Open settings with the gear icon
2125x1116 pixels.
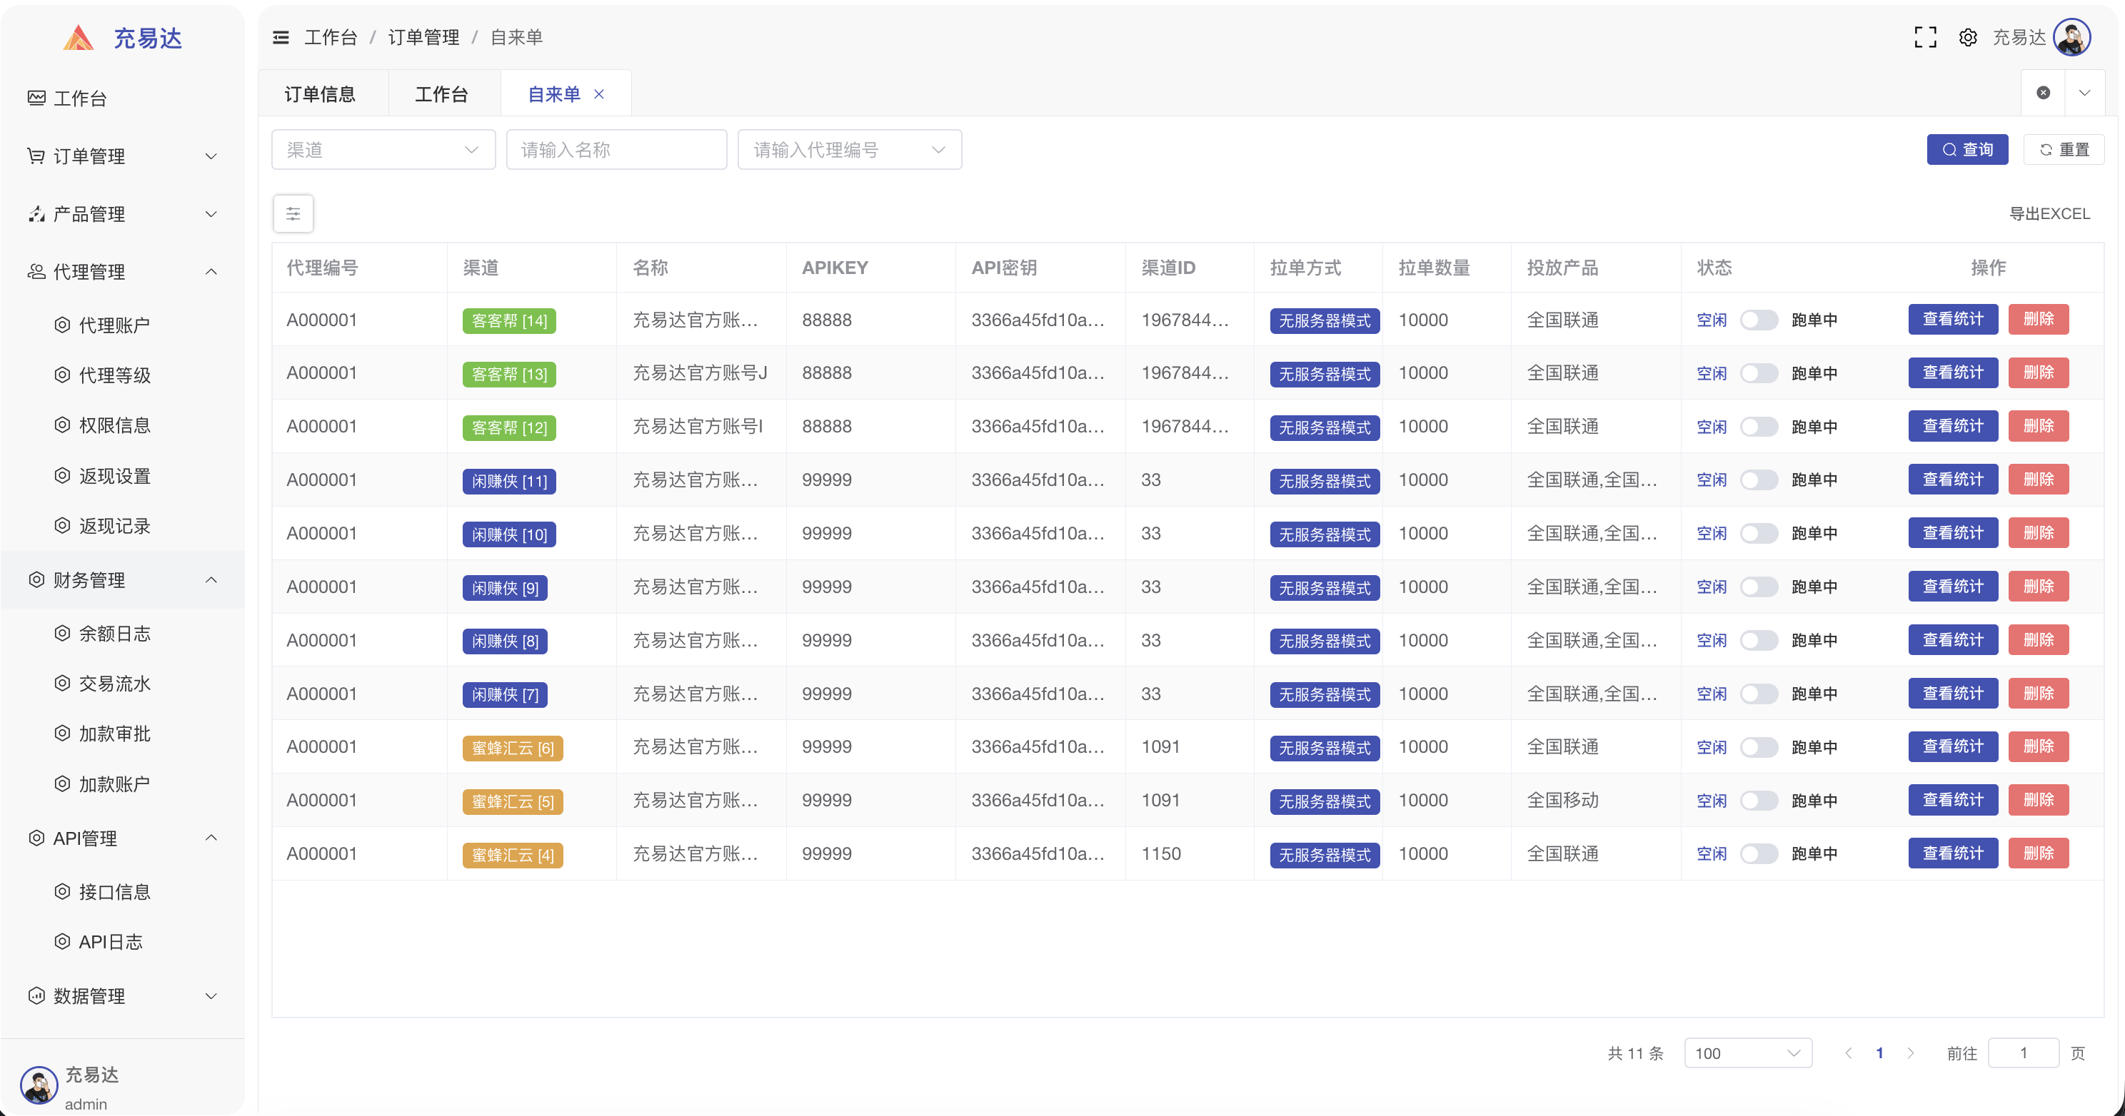1968,37
